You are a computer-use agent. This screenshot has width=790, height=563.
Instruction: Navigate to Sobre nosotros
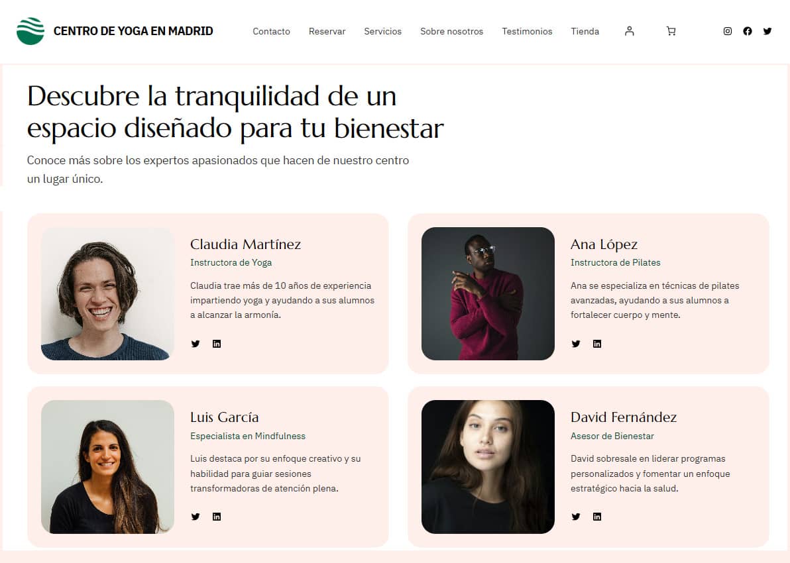click(x=452, y=31)
